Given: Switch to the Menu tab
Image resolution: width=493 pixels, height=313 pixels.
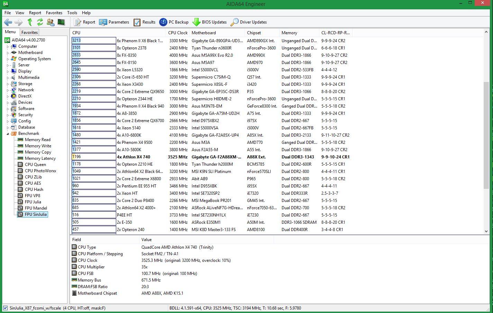Looking at the screenshot, I should click(10, 32).
